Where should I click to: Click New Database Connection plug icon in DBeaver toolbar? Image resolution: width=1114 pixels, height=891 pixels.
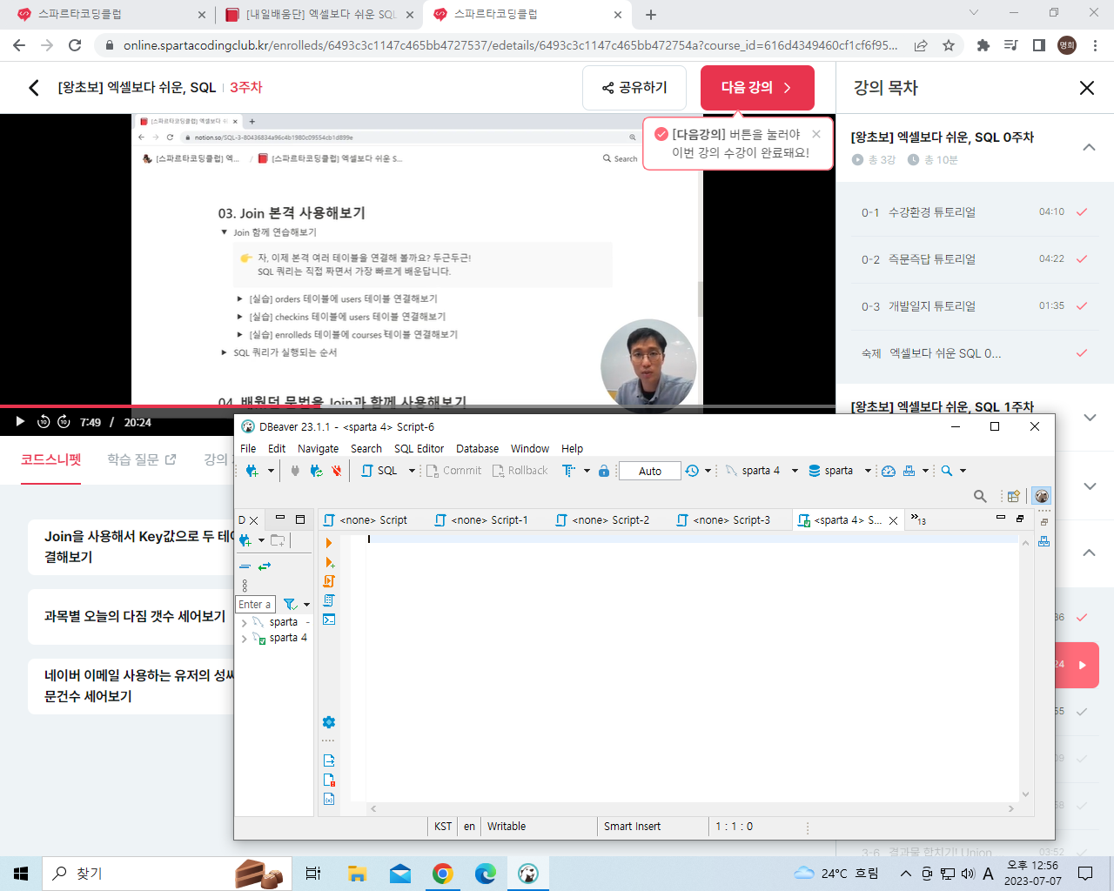click(252, 471)
